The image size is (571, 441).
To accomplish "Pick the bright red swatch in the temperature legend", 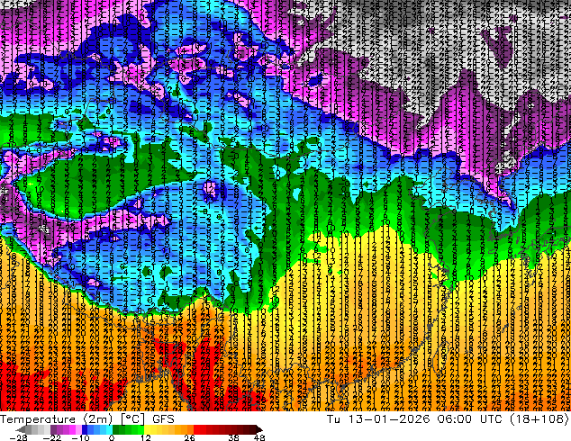I will (196, 429).
